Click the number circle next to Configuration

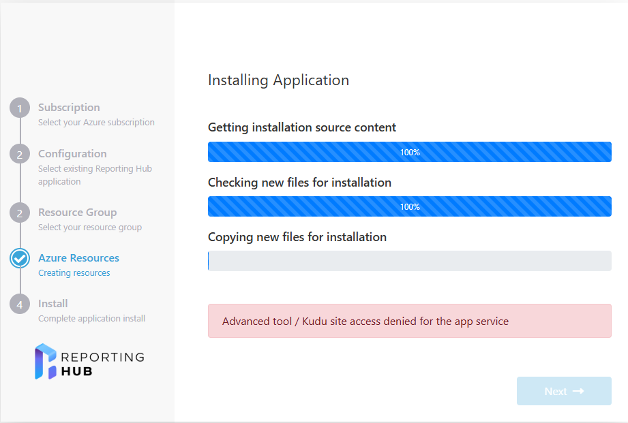20,154
